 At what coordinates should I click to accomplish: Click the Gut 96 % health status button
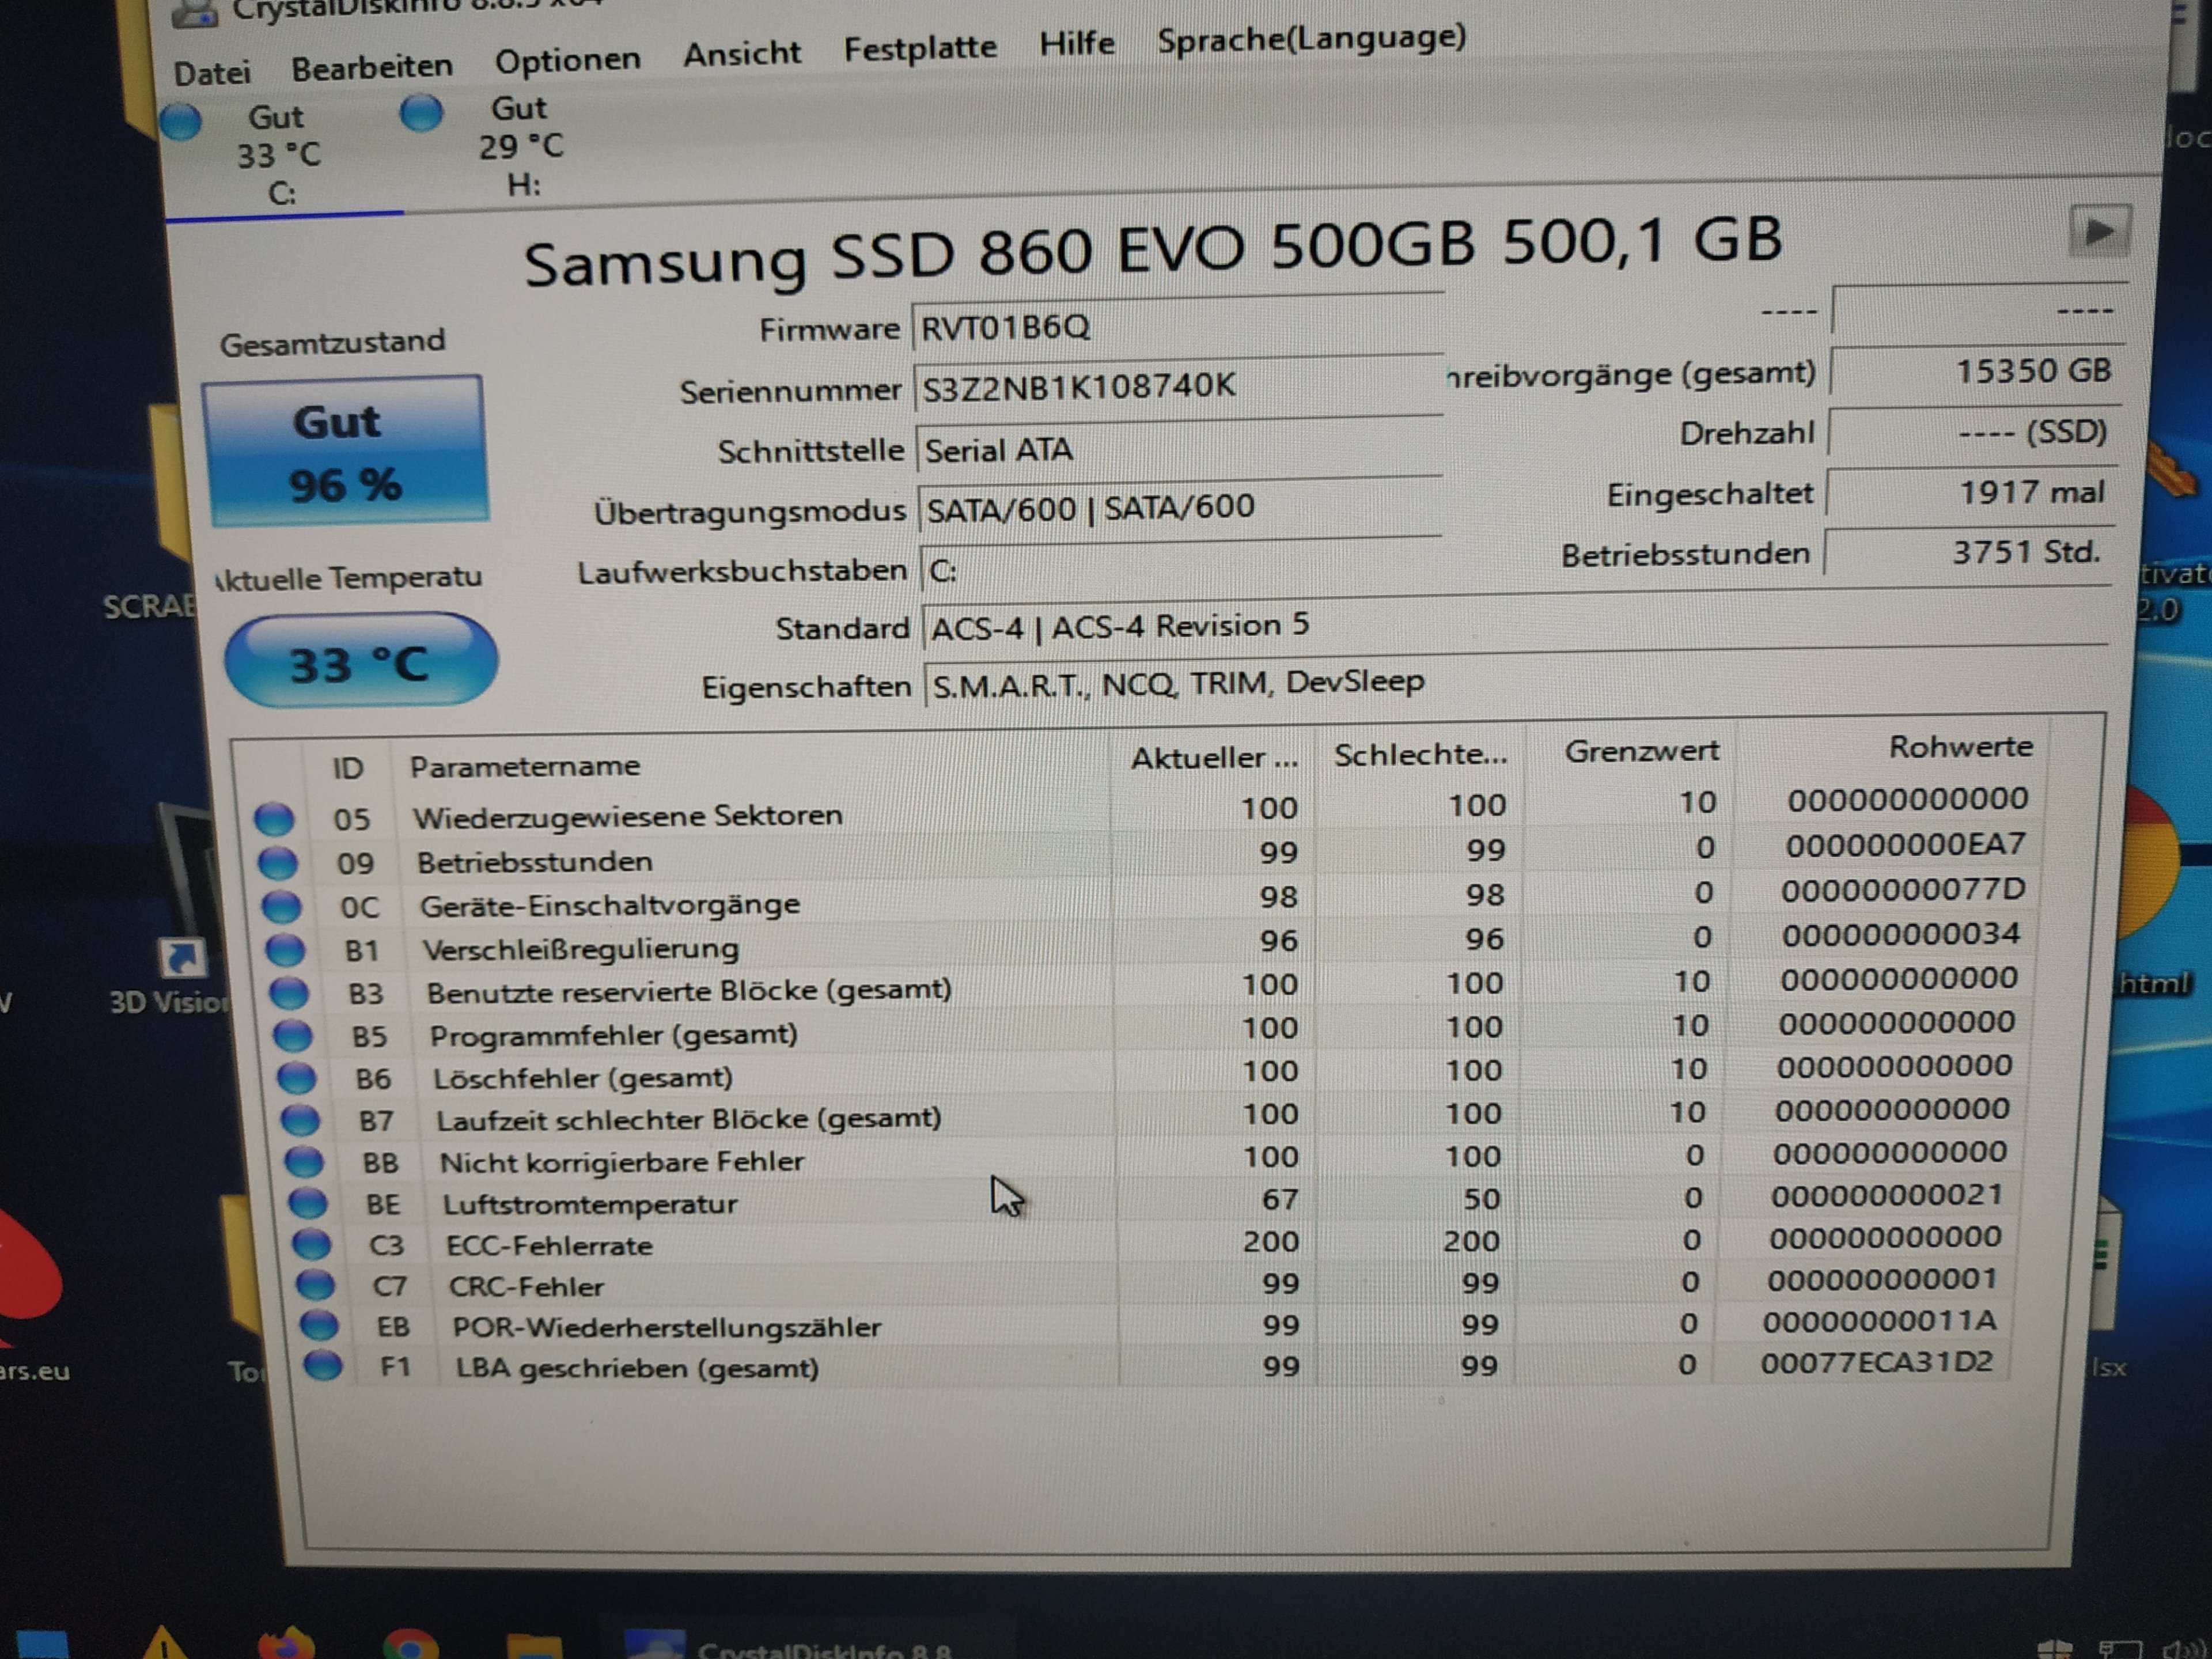(345, 452)
